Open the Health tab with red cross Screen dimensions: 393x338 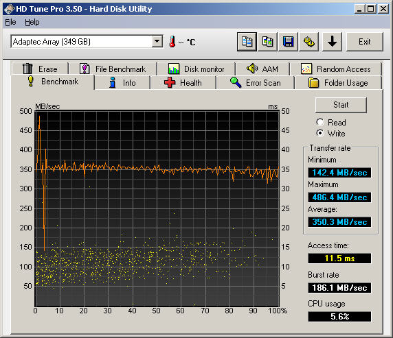coord(183,83)
